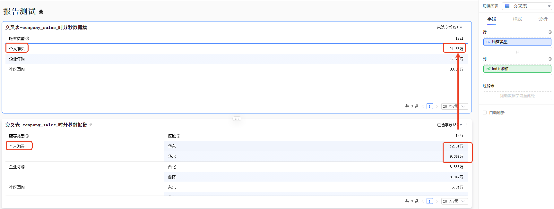Click info icon beside 顾客类型 in lower table
This screenshot has height=209, width=554.
click(x=27, y=136)
